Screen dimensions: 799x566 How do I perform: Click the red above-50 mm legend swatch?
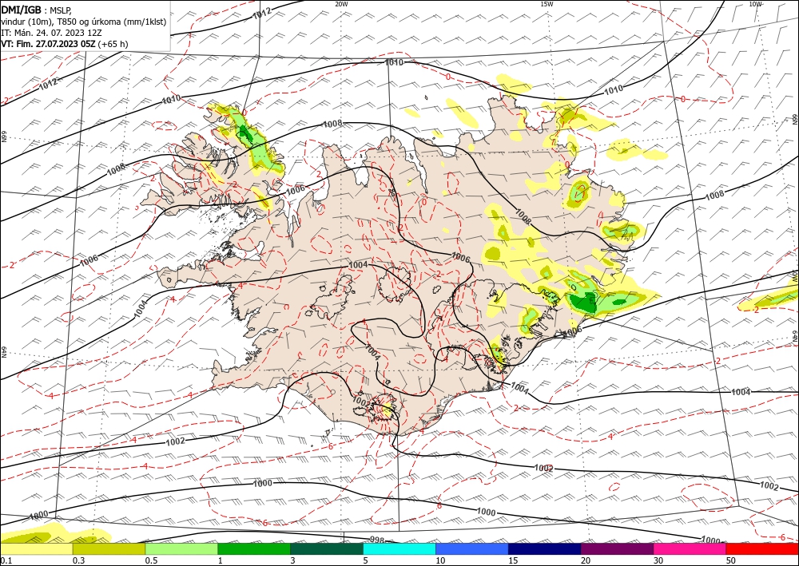point(762,548)
